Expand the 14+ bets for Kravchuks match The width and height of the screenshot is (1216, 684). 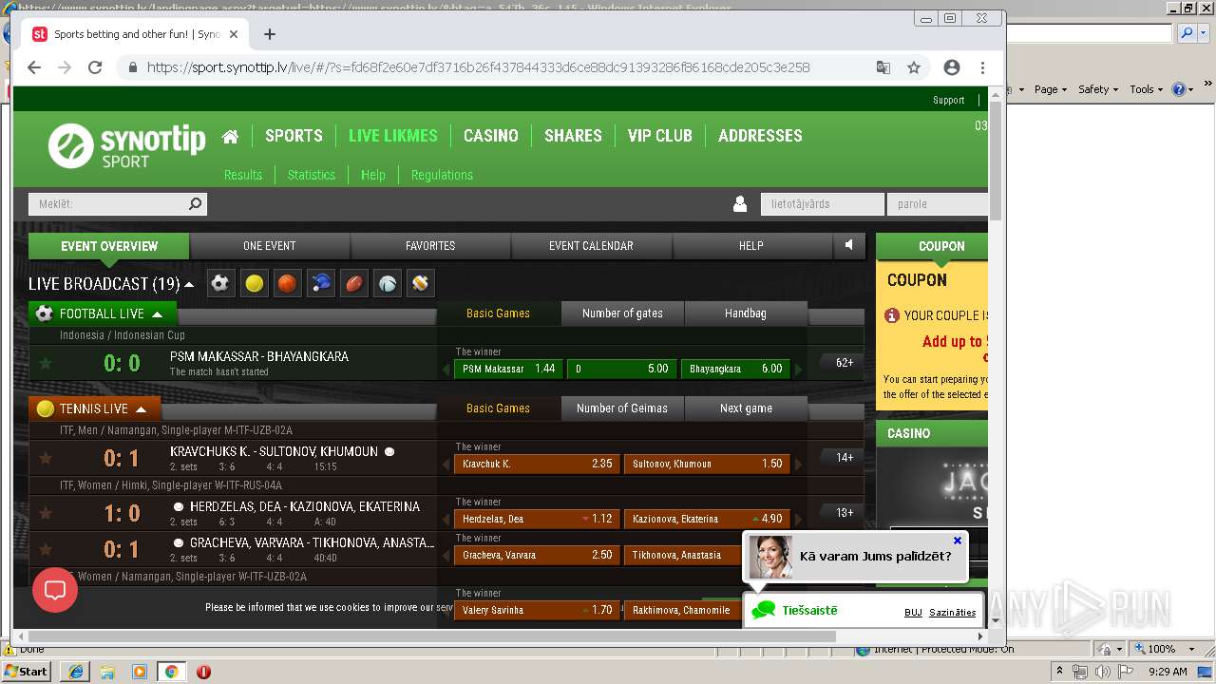(845, 458)
